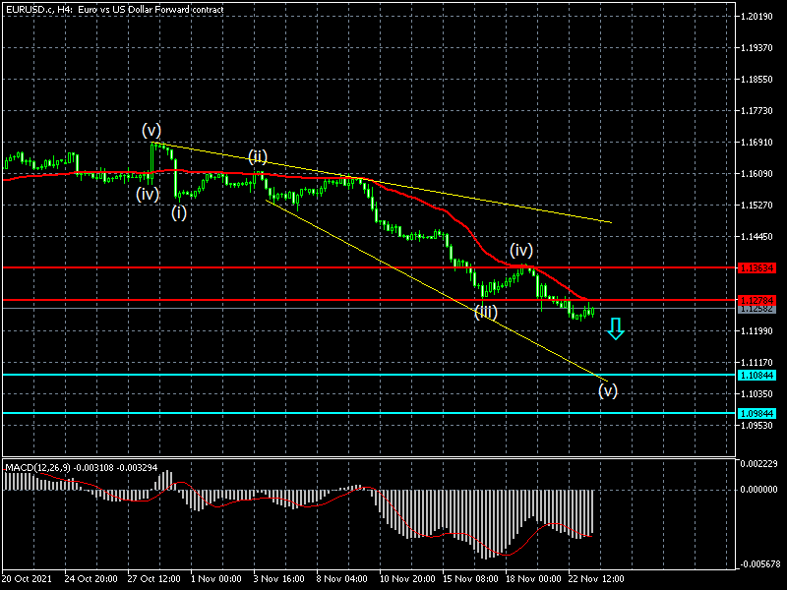Click the cyan 1.09844 price tag
The width and height of the screenshot is (787, 590).
coord(757,413)
